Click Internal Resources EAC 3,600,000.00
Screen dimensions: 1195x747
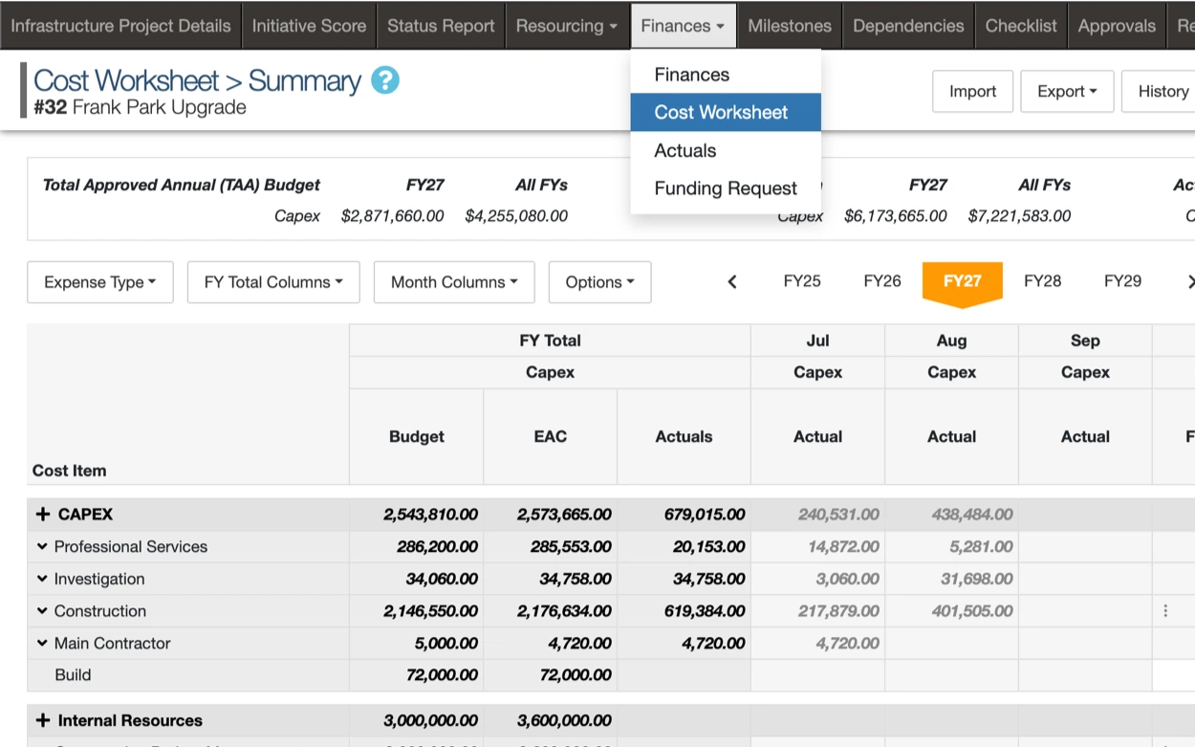(564, 720)
